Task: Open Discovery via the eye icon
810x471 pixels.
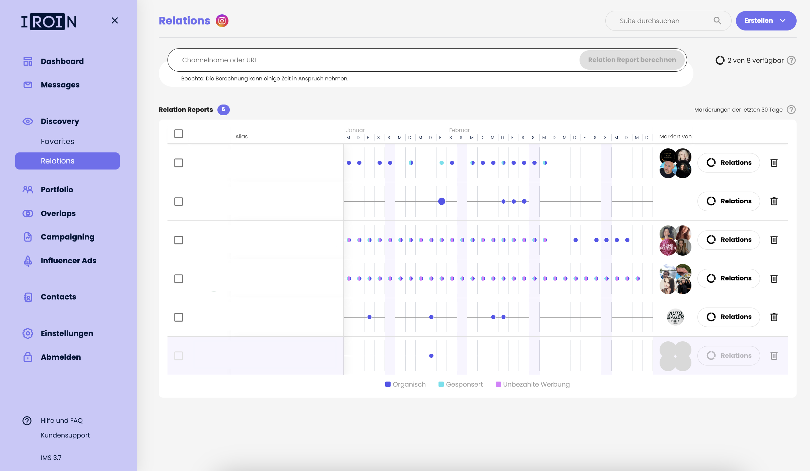Action: click(28, 121)
